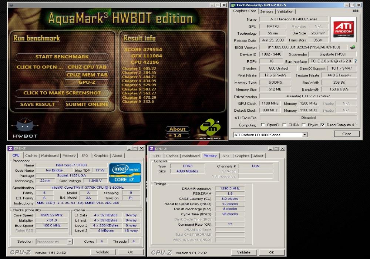The width and height of the screenshot is (370, 259).
Task: Click the Chapter 9 332.6 result row
Action: coord(138,102)
